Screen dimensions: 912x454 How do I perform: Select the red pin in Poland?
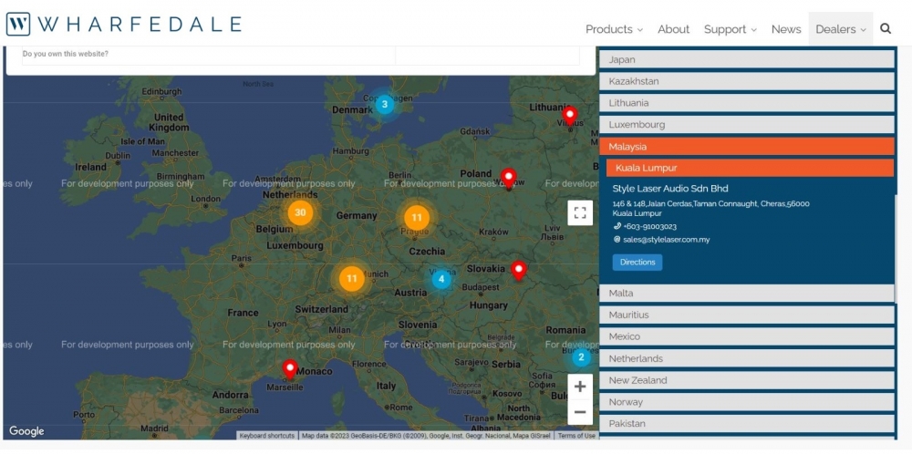point(509,178)
